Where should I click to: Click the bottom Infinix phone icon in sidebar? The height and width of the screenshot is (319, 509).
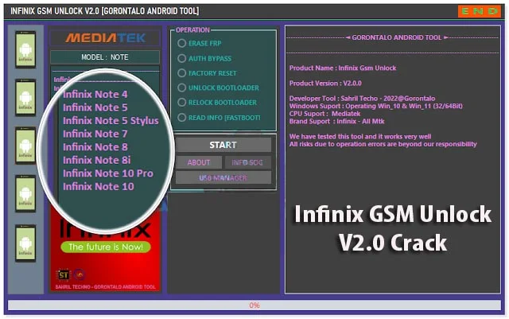click(x=25, y=243)
